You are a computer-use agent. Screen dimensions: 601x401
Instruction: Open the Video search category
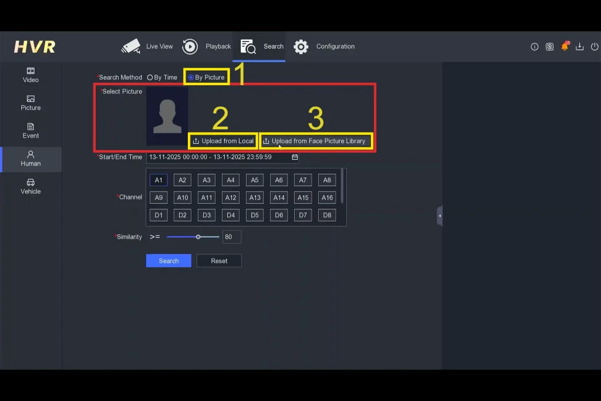(31, 75)
